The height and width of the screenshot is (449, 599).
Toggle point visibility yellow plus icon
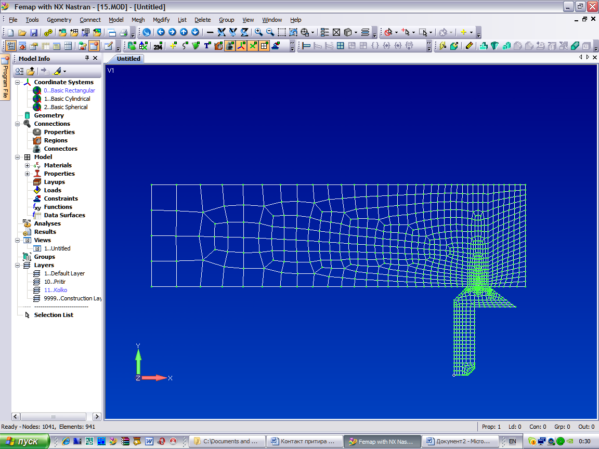(173, 46)
